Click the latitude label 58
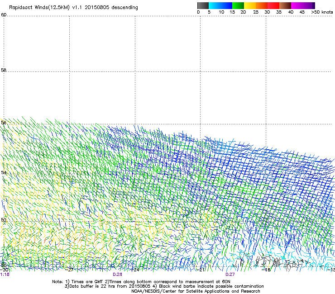The height and width of the screenshot is (294, 335). point(4,70)
